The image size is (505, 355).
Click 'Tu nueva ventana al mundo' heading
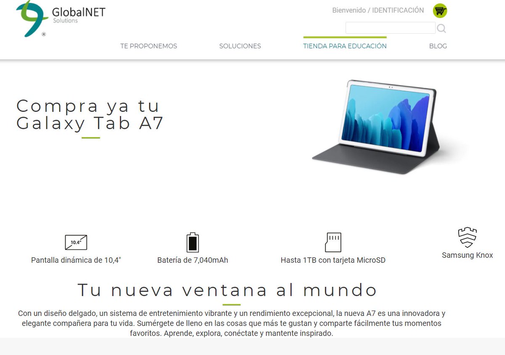point(227,290)
